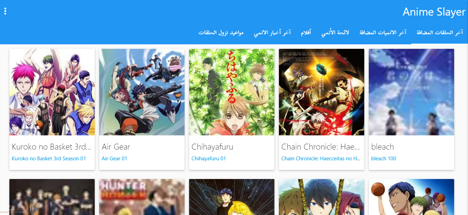Open the bleach 100 episode link
468x215 pixels.
(384, 159)
